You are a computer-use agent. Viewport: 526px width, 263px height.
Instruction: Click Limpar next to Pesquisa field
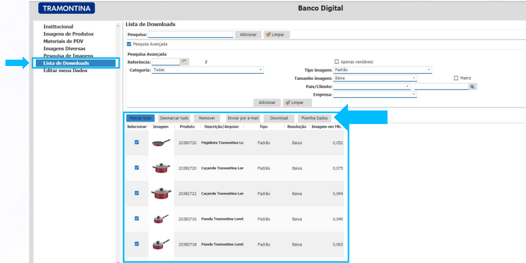[x=277, y=35]
